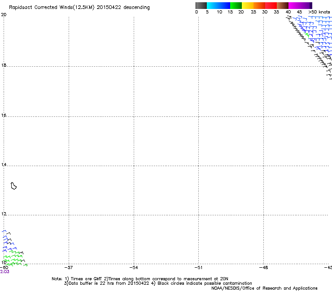The width and height of the screenshot is (332, 291).
Task: Click the NOAA/NESDIS credit text
Action: click(264, 288)
